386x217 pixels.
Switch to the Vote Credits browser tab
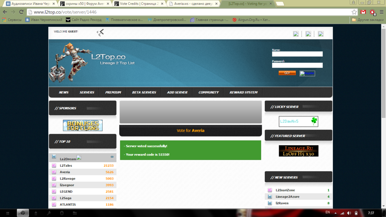pyautogui.click(x=137, y=3)
